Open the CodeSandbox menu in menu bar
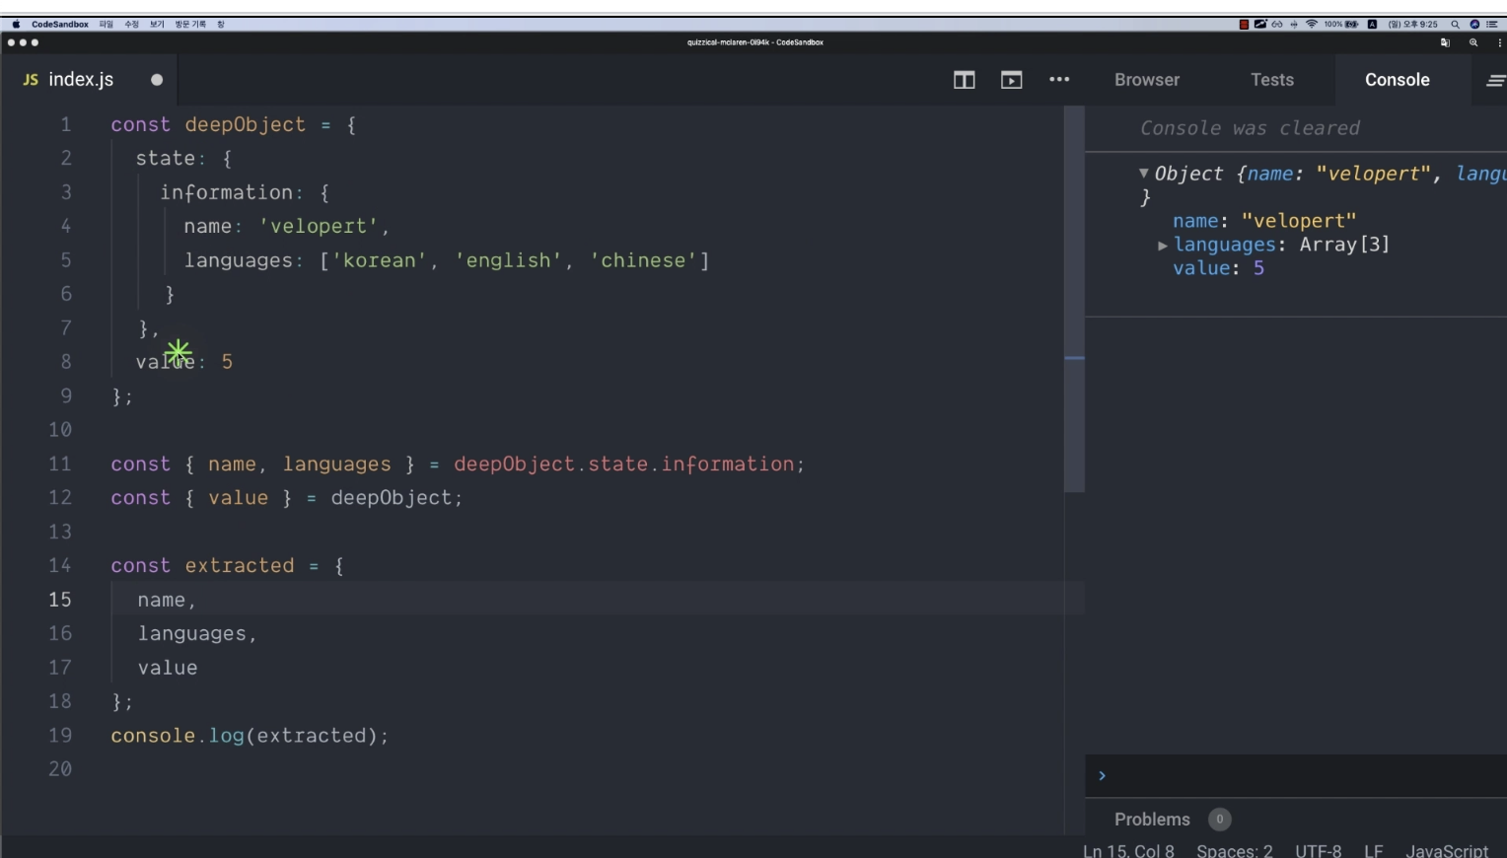 60,24
